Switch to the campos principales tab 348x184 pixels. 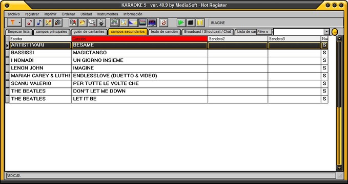51,32
